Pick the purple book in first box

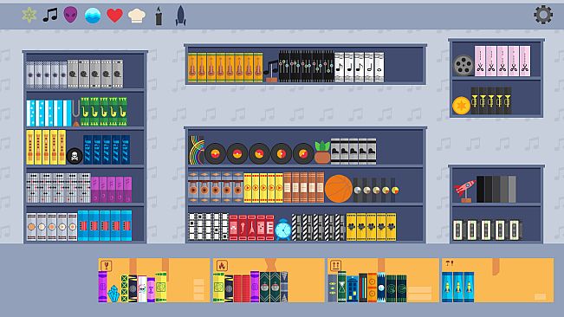click(x=102, y=287)
